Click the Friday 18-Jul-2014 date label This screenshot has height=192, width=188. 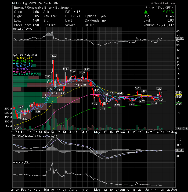point(160,8)
